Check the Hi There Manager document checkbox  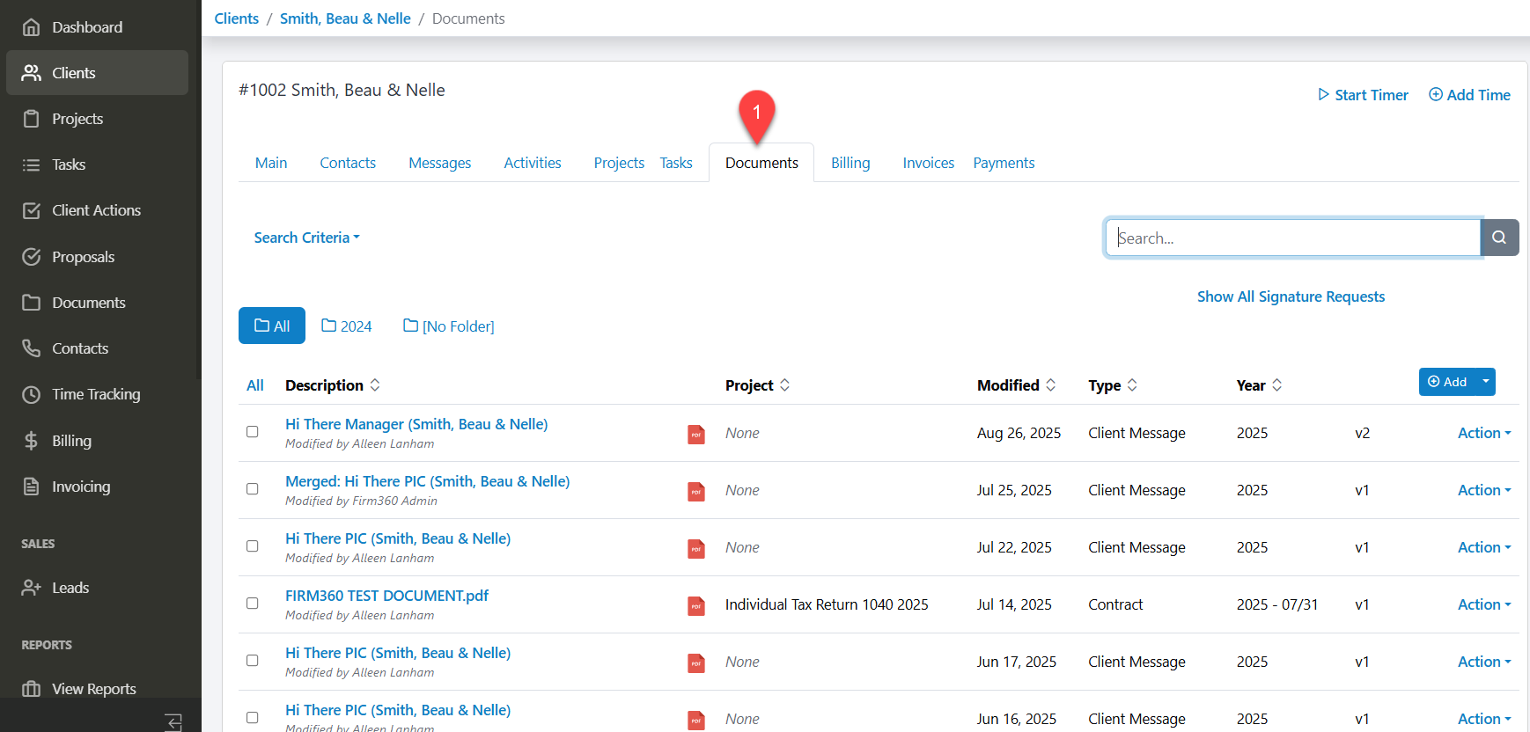point(253,432)
